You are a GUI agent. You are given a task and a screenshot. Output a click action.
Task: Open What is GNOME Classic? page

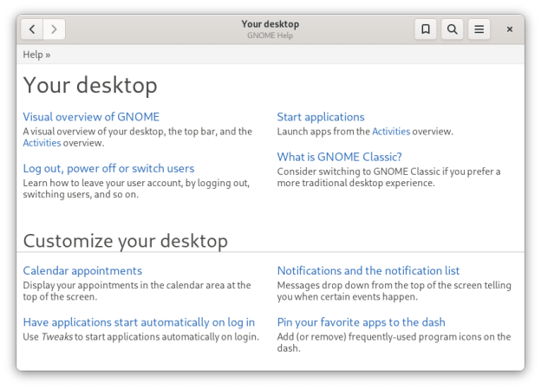[x=339, y=157]
